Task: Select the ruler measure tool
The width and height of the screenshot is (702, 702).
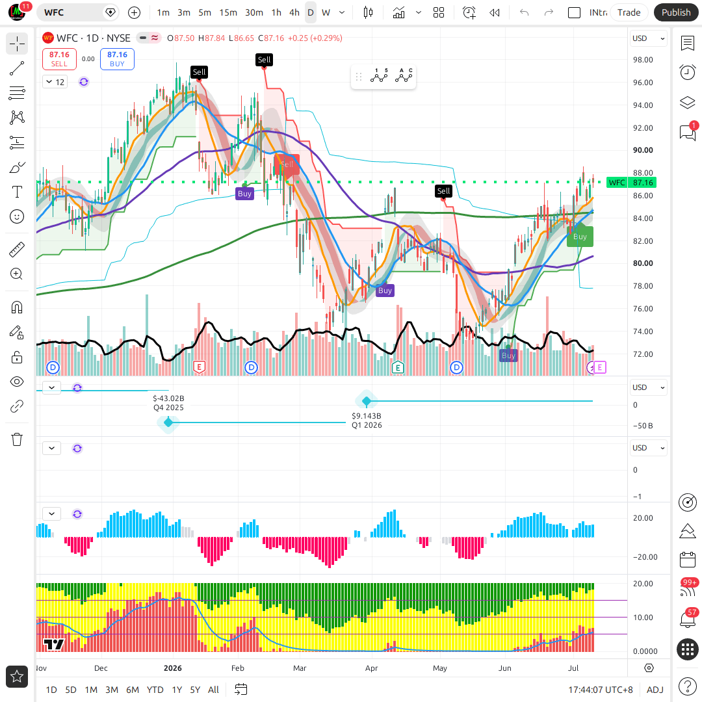Action: click(17, 250)
